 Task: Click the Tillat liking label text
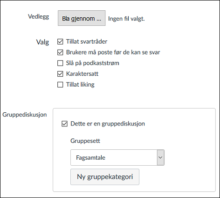click(x=80, y=85)
